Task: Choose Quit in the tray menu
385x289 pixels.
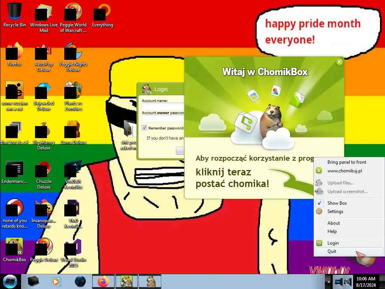Action: pos(349,251)
